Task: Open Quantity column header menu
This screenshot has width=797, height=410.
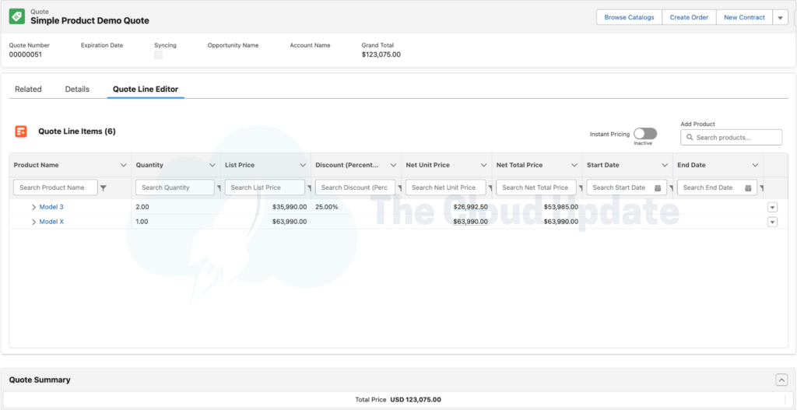Action: point(212,165)
